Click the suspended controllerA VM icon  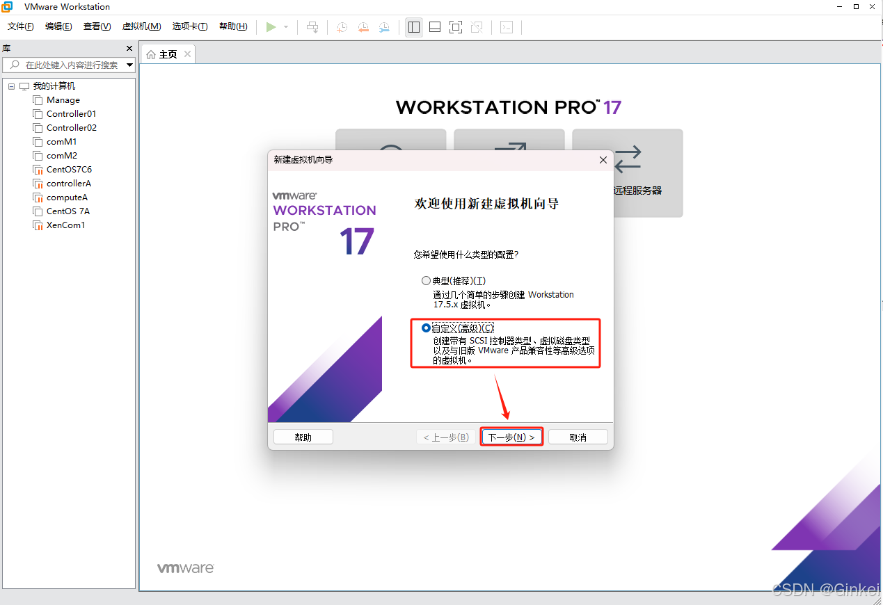[x=38, y=184]
